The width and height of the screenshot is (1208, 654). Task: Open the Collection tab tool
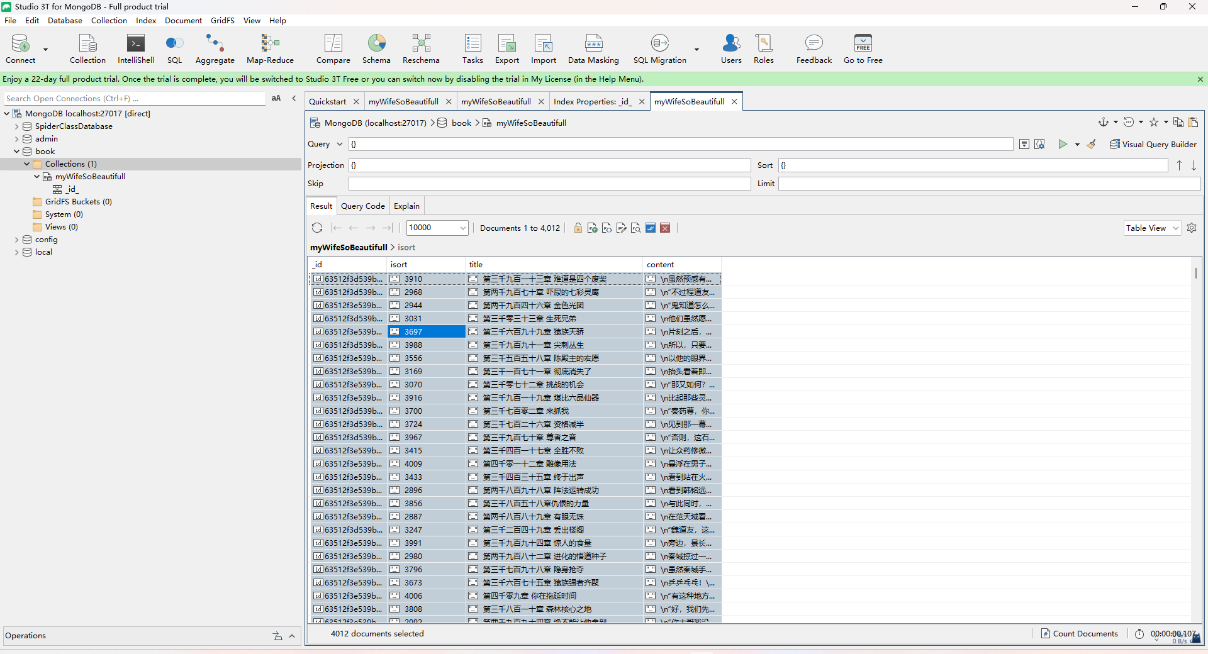point(87,49)
